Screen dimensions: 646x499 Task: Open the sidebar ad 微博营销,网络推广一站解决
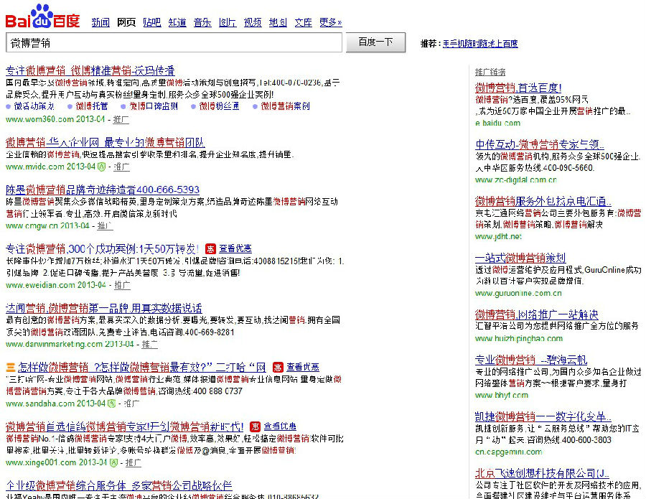coord(536,314)
